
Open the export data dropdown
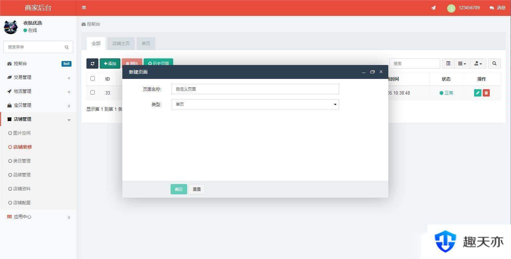pyautogui.click(x=478, y=63)
